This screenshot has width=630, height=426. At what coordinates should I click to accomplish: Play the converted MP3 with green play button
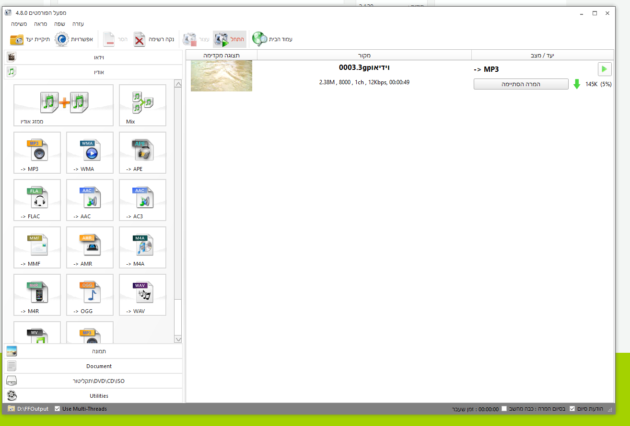[605, 69]
